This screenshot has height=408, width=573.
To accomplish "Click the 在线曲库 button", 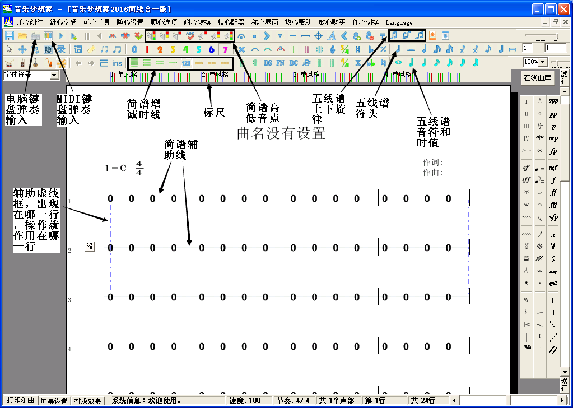I will [x=537, y=77].
